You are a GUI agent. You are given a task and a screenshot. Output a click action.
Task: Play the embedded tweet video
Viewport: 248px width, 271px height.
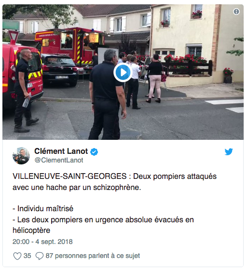pos(123,72)
